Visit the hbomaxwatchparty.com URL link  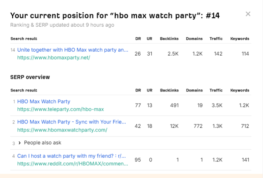(x=62, y=130)
